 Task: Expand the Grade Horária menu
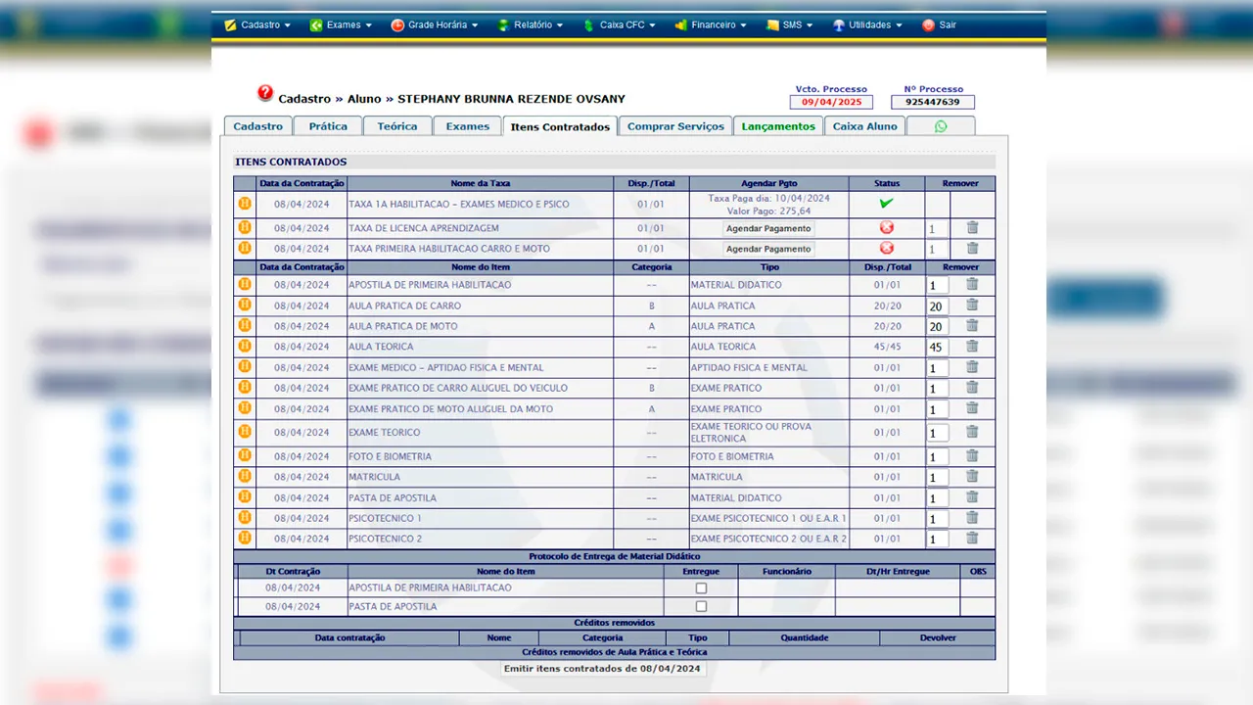tap(435, 25)
